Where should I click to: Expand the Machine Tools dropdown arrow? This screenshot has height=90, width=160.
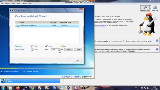(150, 8)
